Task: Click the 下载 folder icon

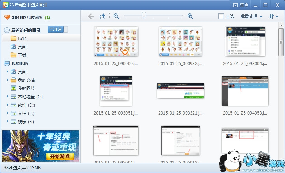Action: (x=13, y=55)
